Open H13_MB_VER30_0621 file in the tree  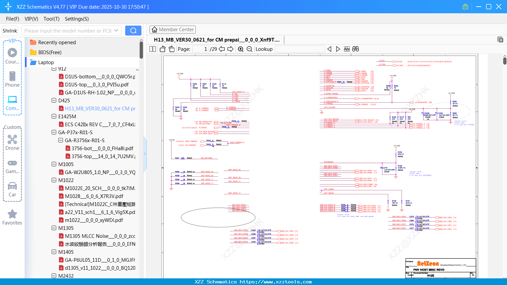point(97,109)
